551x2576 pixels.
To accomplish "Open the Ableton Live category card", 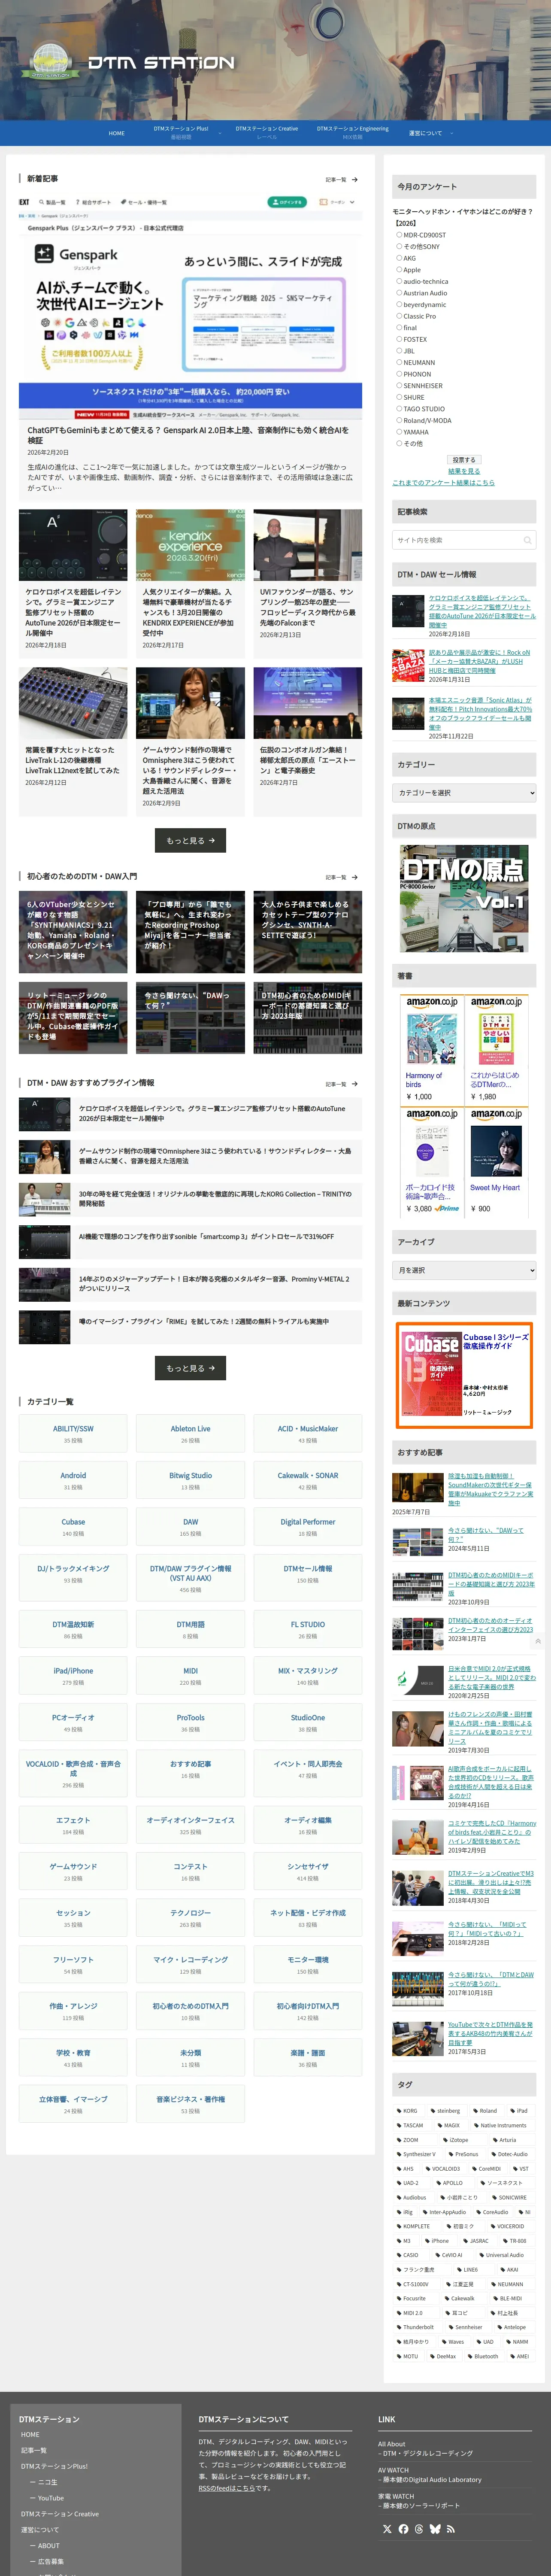I will (x=190, y=1434).
